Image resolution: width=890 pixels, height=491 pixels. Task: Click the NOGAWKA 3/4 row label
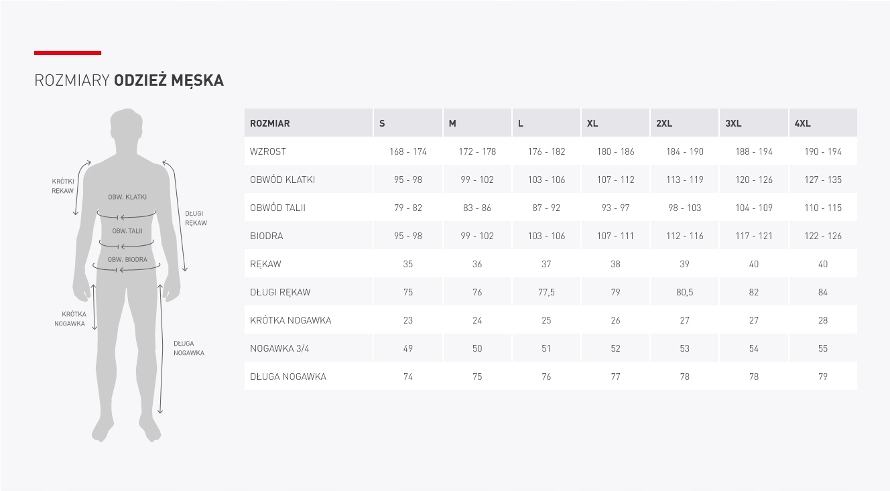(279, 348)
